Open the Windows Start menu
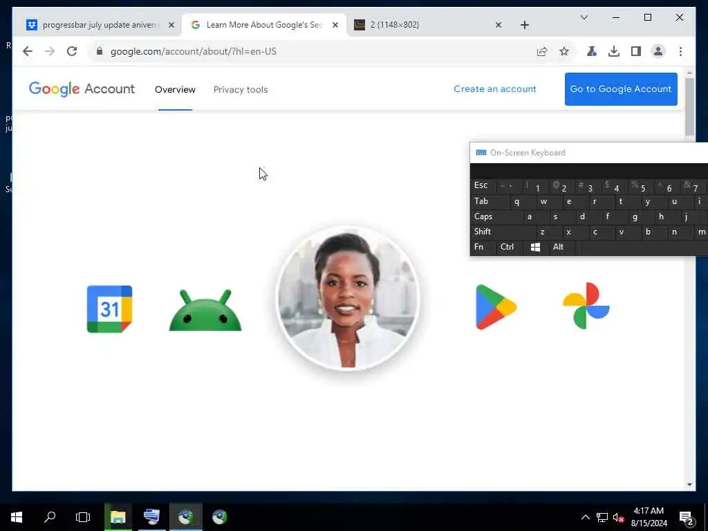The image size is (708, 531). [x=17, y=517]
